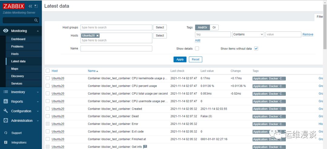The image size is (327, 149).
Task: Focus the tag value input field
Action: pyautogui.click(x=283, y=34)
